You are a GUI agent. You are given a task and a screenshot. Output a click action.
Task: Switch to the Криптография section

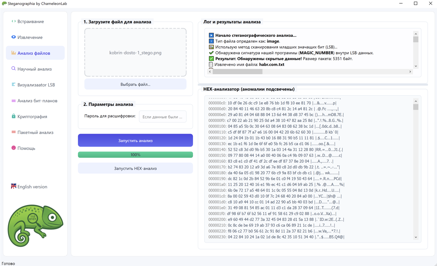pyautogui.click(x=35, y=116)
